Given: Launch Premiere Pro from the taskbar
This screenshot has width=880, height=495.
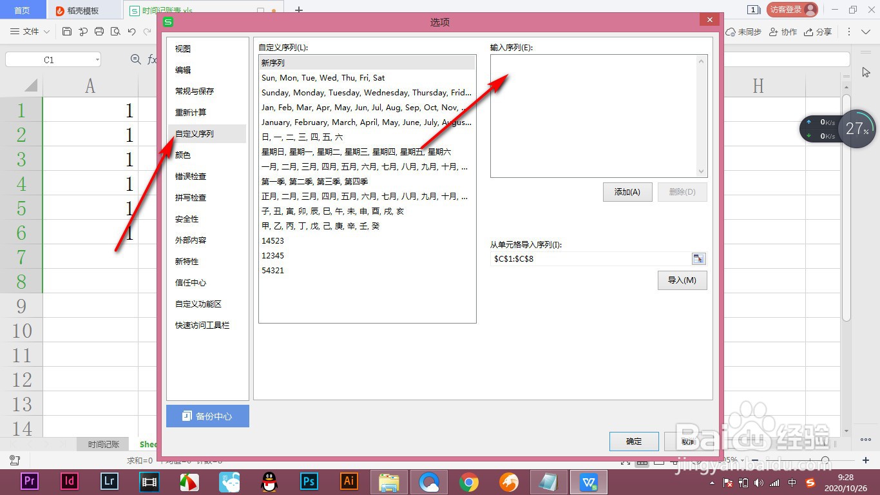Looking at the screenshot, I should tap(29, 481).
